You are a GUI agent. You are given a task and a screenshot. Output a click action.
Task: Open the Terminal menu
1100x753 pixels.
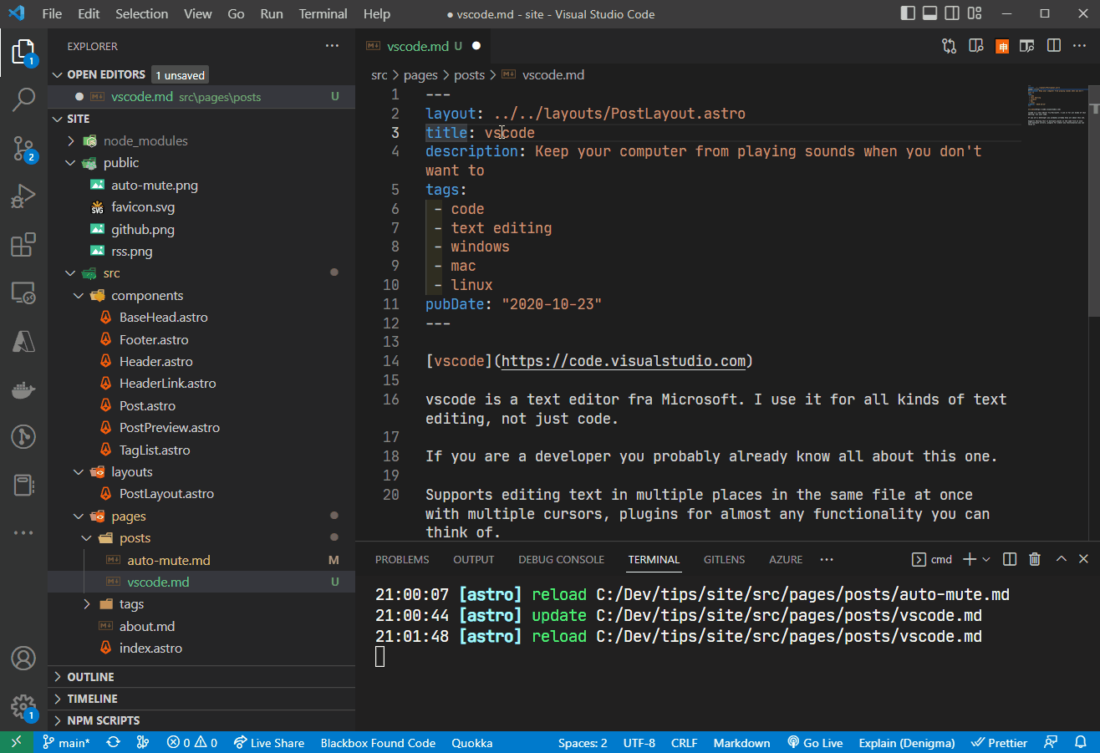point(323,14)
